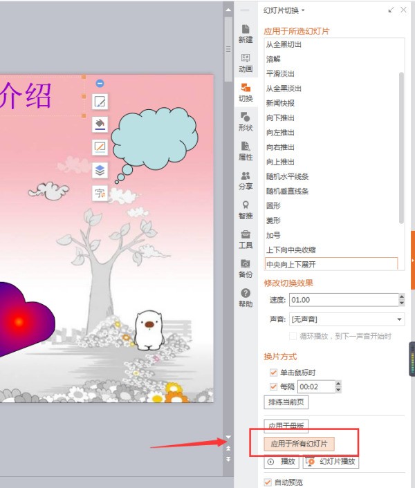Increase the 速度 speed stepper
This screenshot has height=488, width=415.
pos(402,297)
